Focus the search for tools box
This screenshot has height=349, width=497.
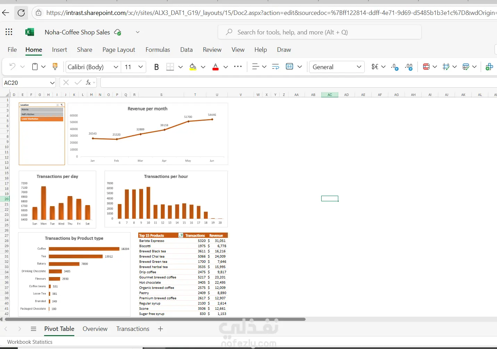pos(320,32)
